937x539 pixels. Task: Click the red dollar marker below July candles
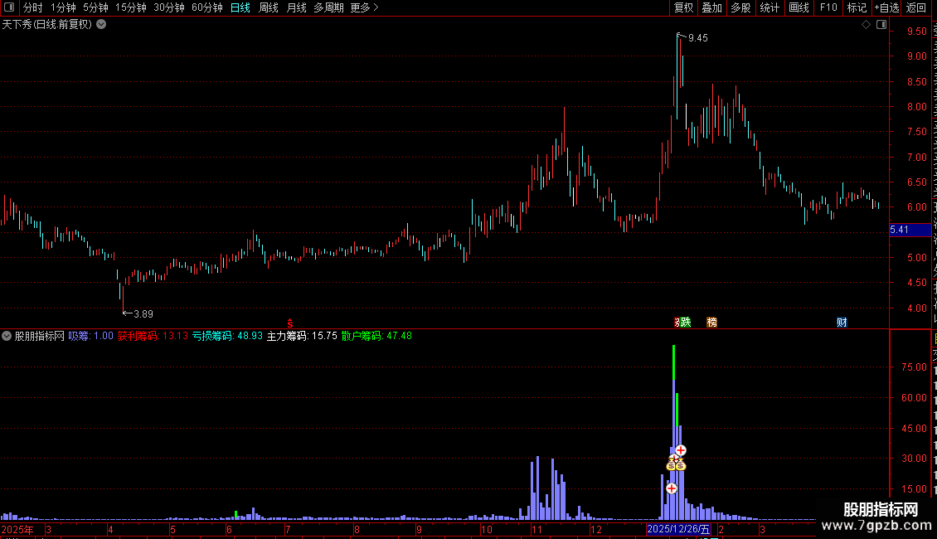point(290,323)
